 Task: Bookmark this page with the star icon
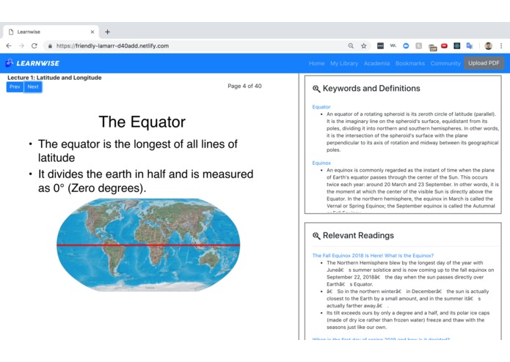[x=364, y=45]
